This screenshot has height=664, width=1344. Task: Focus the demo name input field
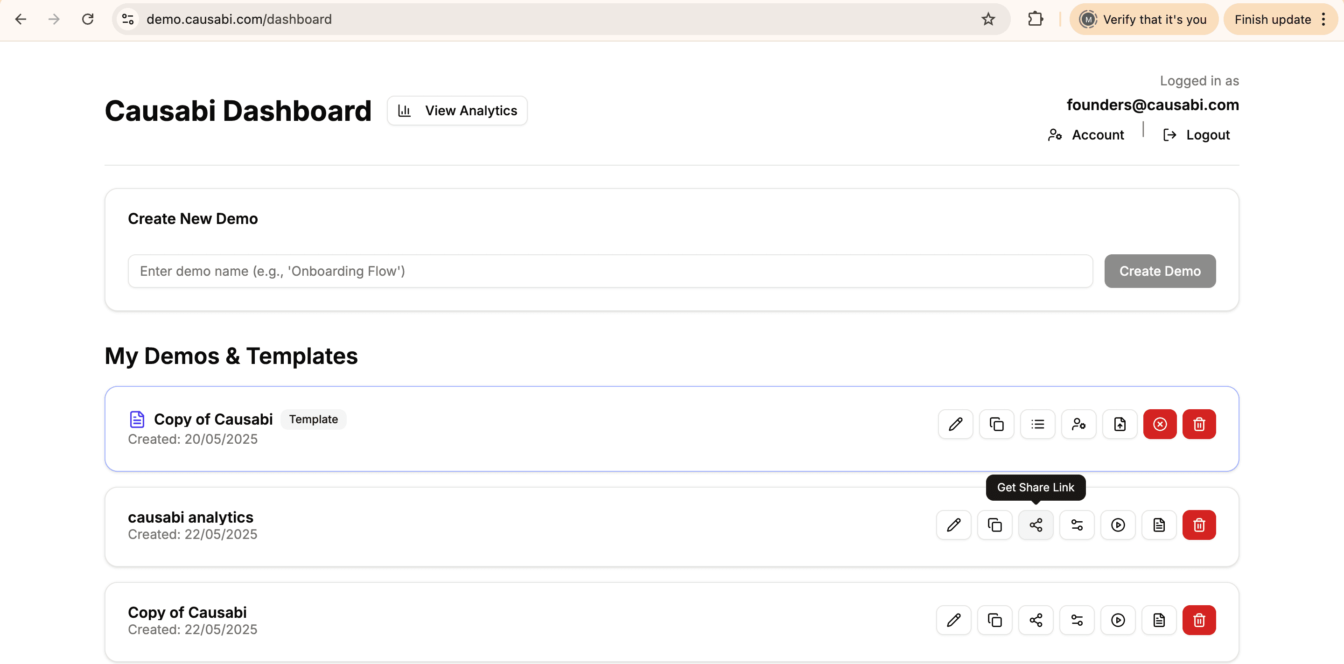click(x=610, y=271)
